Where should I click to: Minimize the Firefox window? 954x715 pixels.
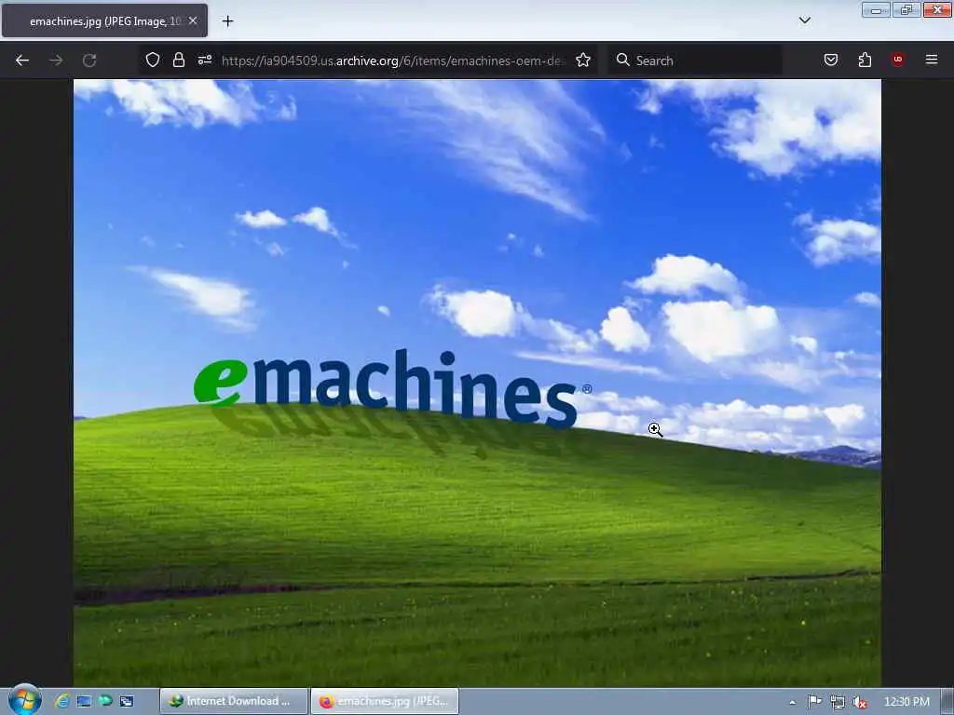(x=876, y=9)
